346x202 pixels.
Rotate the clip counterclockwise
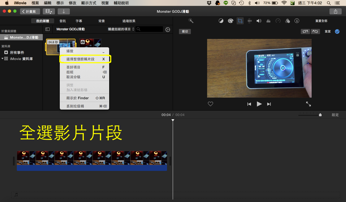pyautogui.click(x=305, y=31)
